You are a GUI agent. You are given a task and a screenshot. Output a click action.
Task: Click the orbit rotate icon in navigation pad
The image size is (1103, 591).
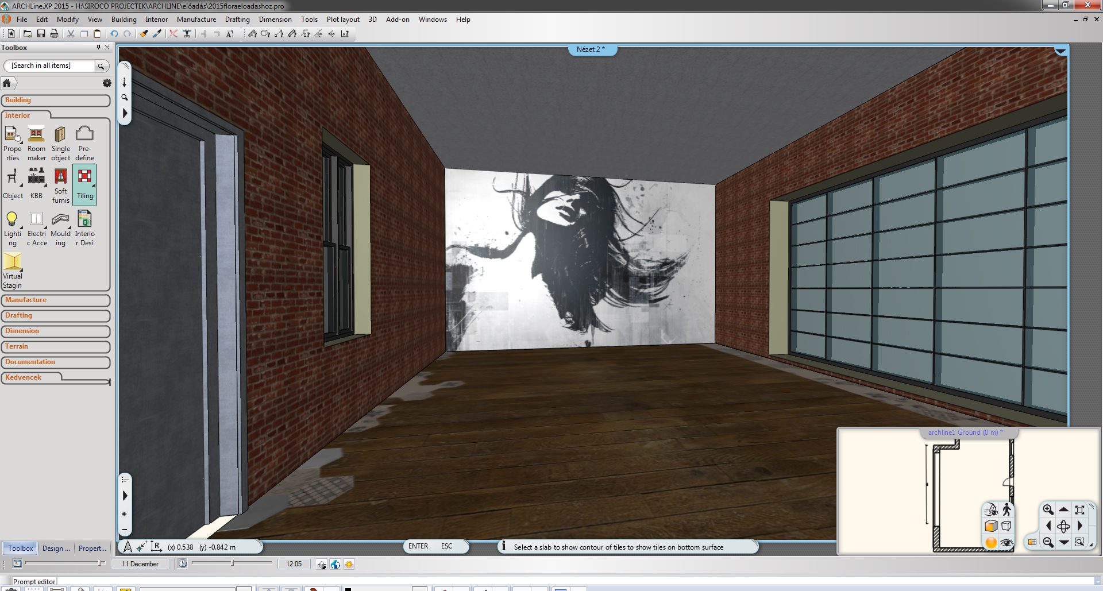1063,526
